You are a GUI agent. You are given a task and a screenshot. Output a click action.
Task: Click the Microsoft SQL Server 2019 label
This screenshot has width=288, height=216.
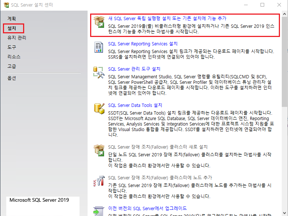(39, 200)
